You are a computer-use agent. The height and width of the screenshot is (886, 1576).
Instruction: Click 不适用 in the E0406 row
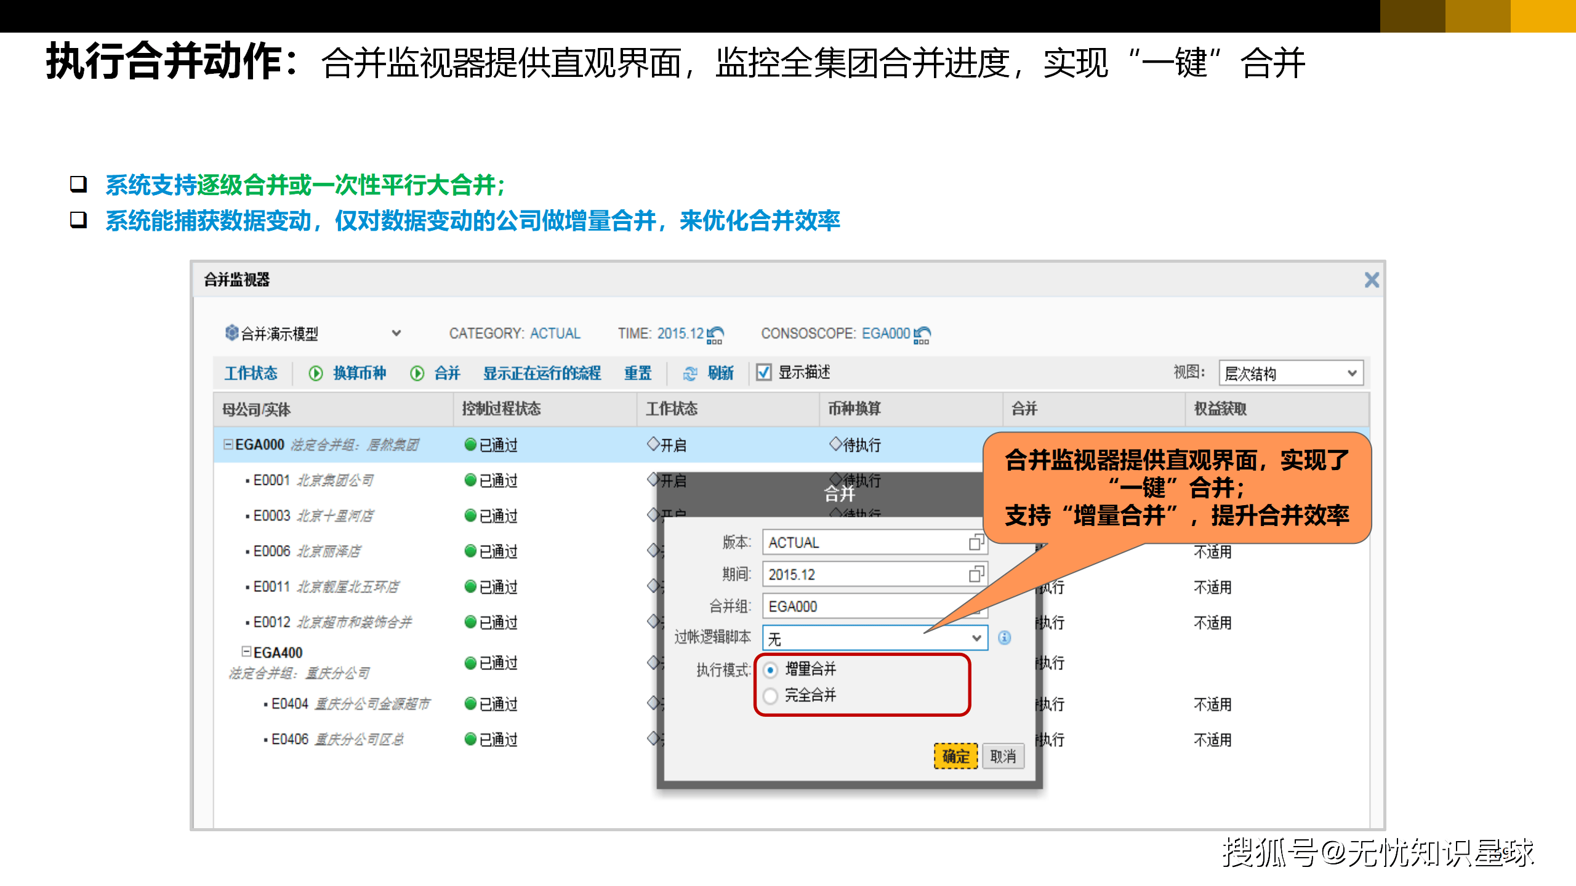[1213, 739]
